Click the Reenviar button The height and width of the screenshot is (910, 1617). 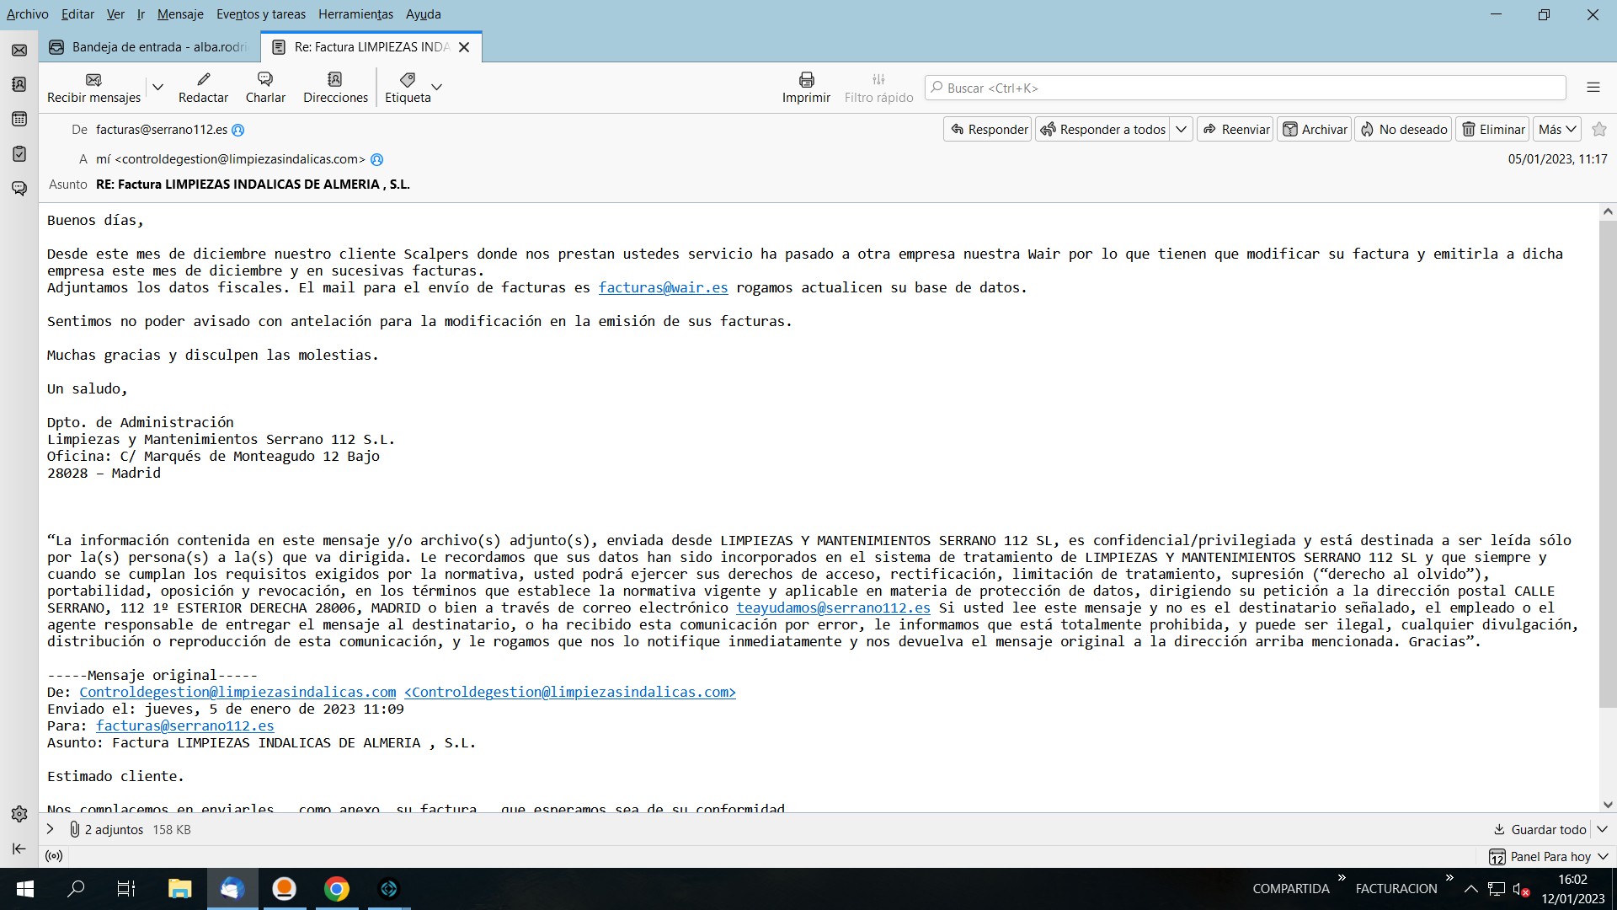pyautogui.click(x=1235, y=129)
